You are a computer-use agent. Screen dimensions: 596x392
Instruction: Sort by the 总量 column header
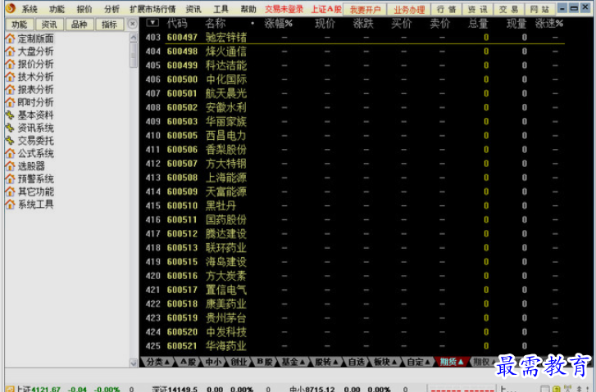click(x=478, y=24)
